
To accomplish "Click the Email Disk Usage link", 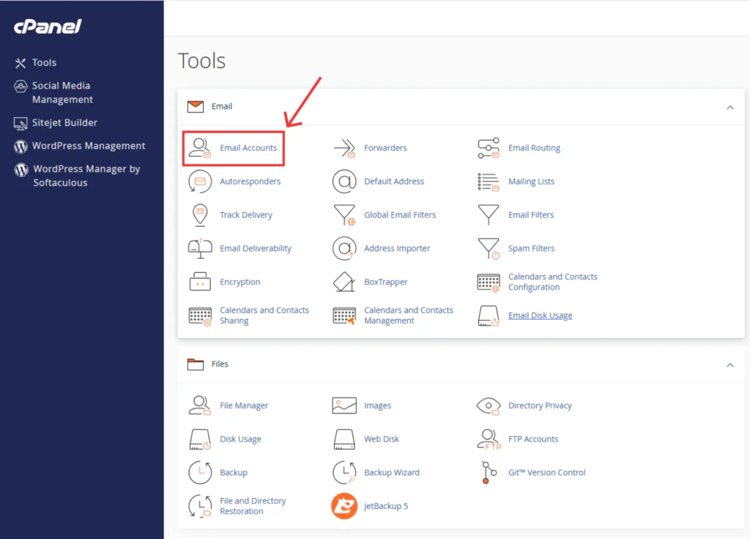I will (540, 316).
